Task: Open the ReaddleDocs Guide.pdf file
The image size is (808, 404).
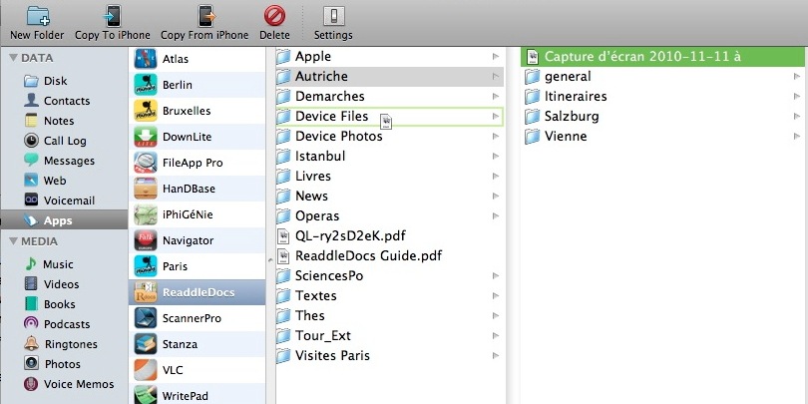Action: point(367,255)
